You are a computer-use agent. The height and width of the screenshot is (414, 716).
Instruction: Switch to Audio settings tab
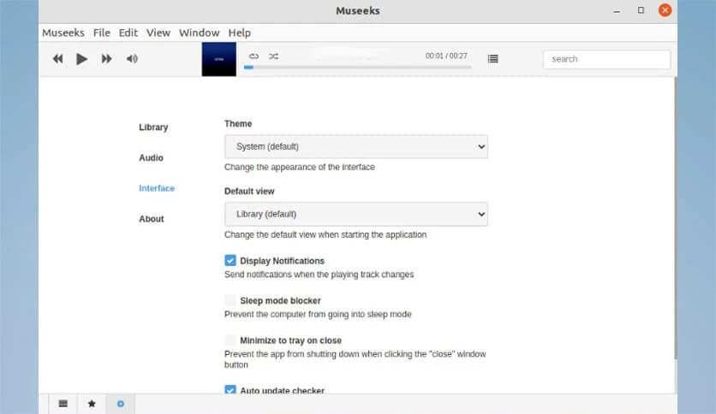click(151, 157)
